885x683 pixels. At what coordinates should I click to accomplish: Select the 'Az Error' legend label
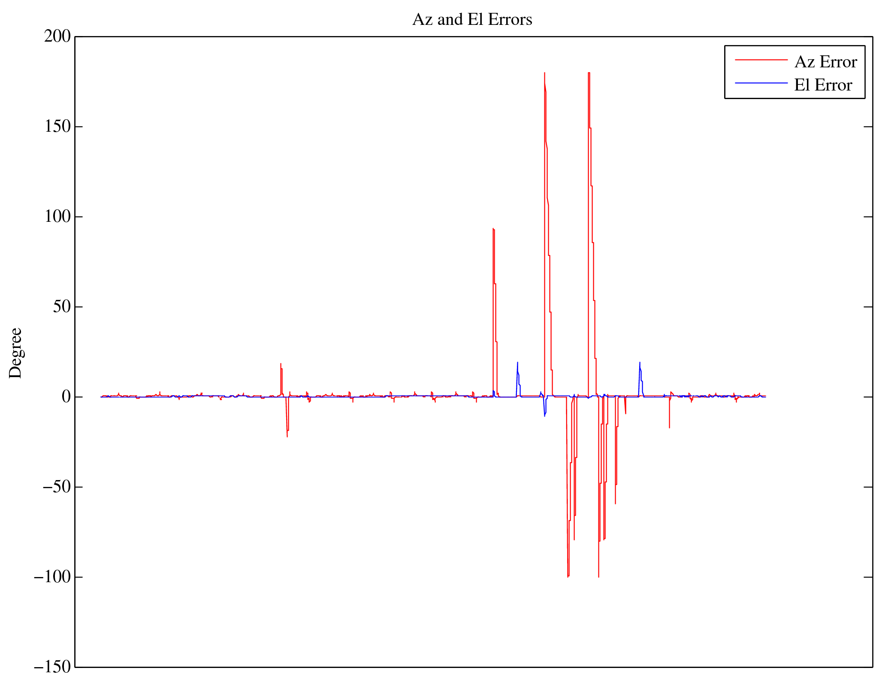(825, 62)
